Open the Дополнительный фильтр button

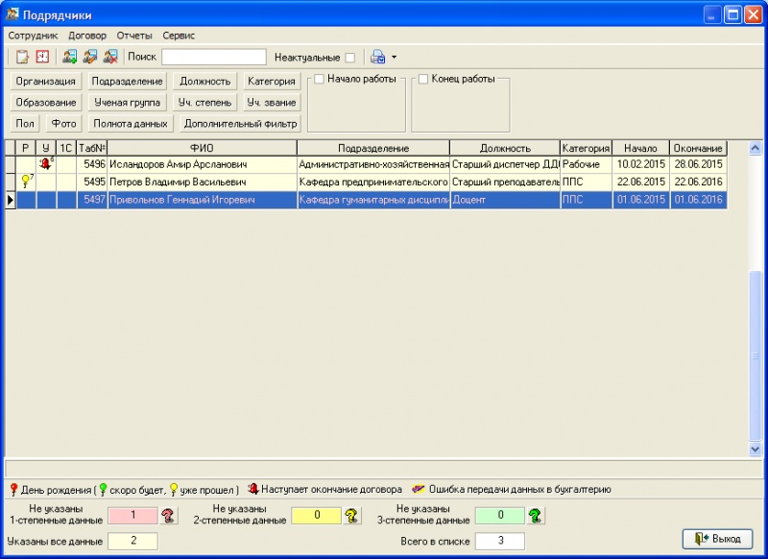pyautogui.click(x=240, y=124)
